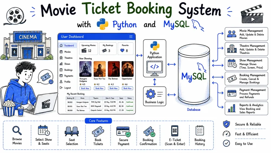The height and width of the screenshot is (153, 271).
Task: Click the 'Completed' status cell
Action: coord(130,110)
